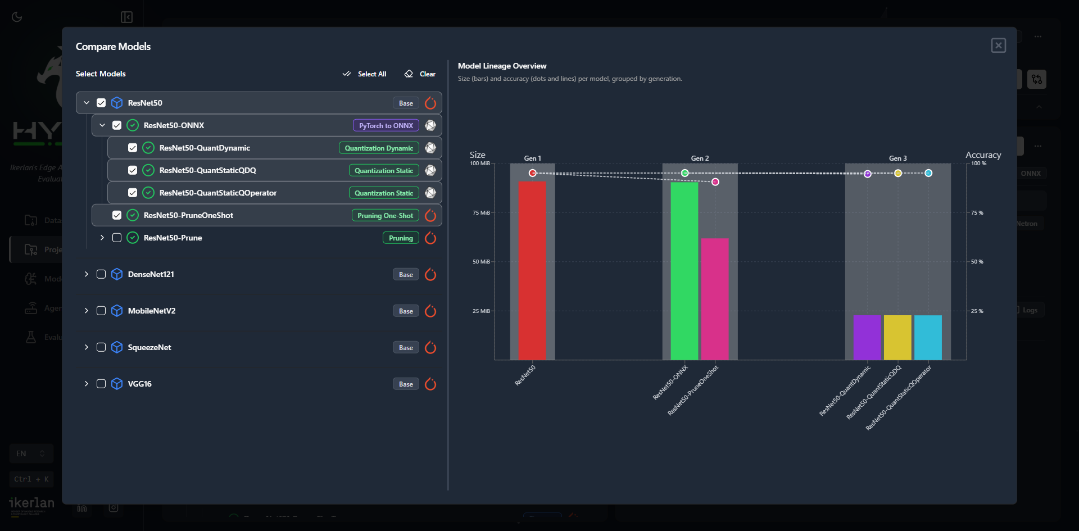Close the Compare Models dialog
The width and height of the screenshot is (1079, 531).
(999, 46)
